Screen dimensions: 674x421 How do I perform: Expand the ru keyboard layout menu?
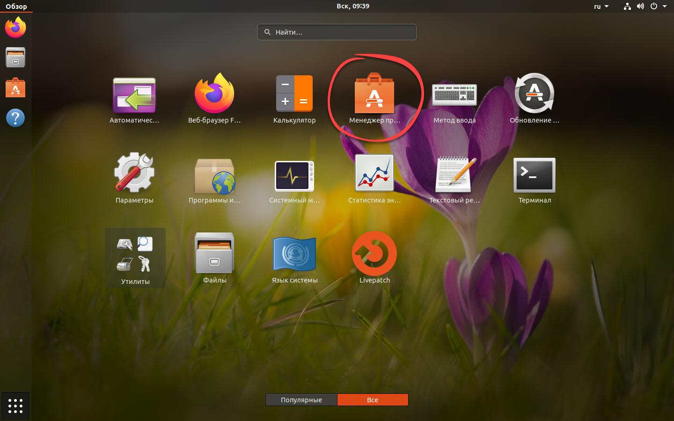[601, 7]
